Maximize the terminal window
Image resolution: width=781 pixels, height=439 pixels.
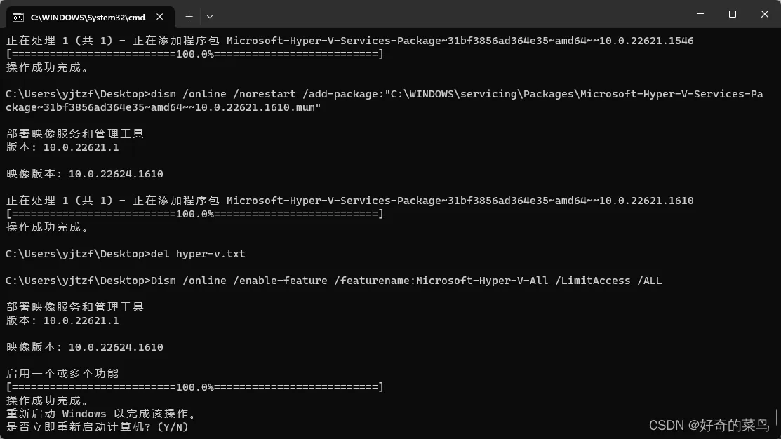pos(733,14)
